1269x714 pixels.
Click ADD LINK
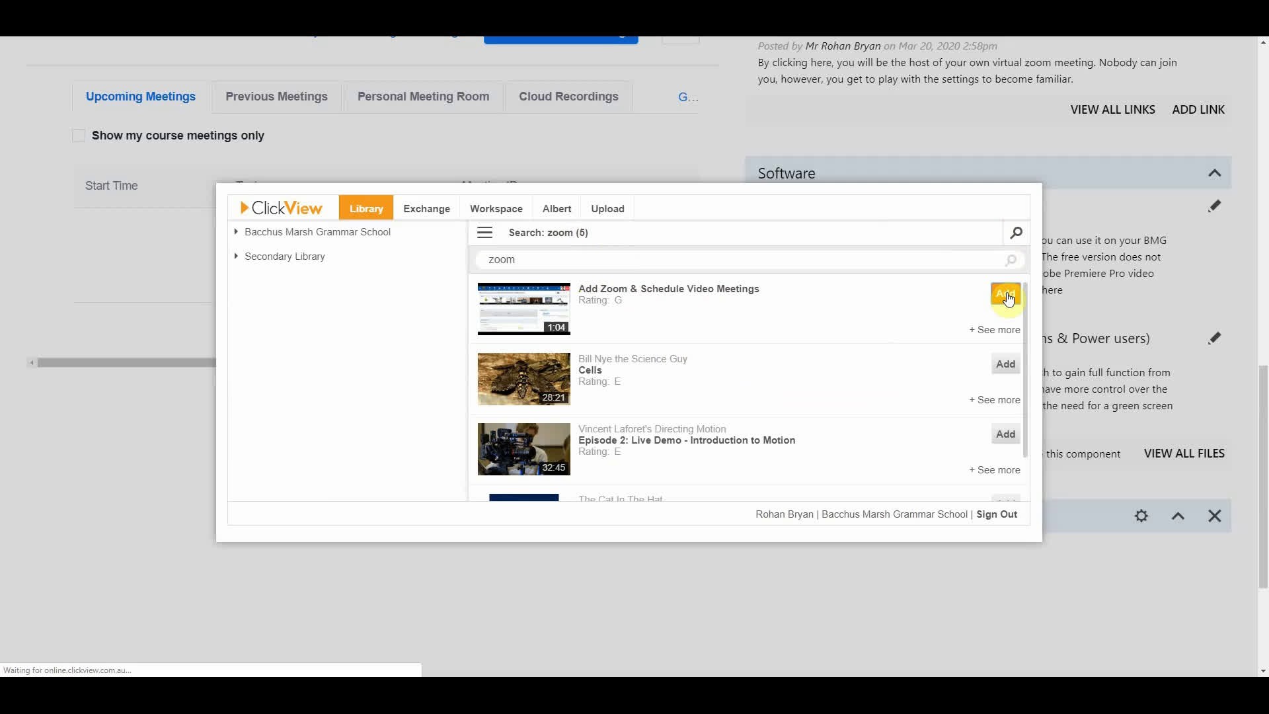coord(1198,110)
